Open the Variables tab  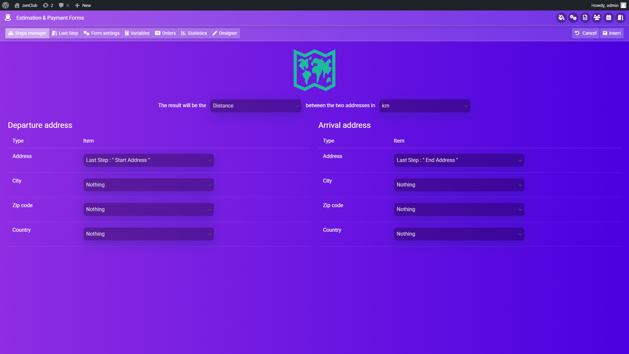[137, 33]
